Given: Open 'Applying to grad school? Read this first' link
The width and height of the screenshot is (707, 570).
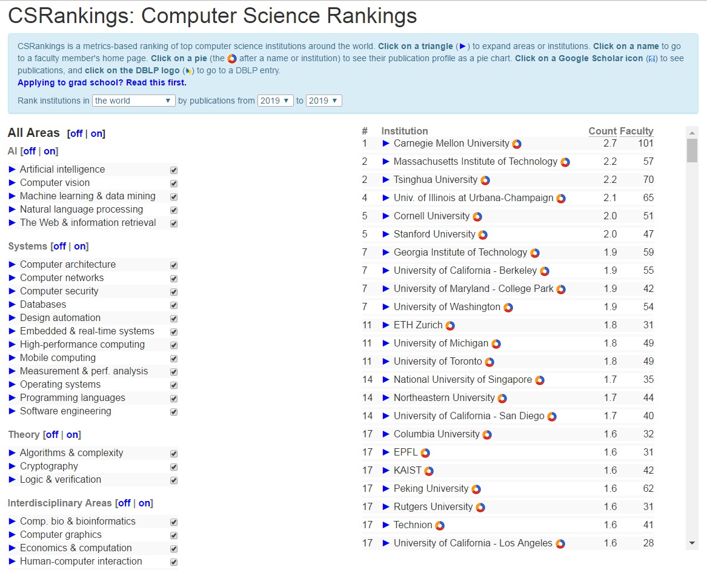Looking at the screenshot, I should click(x=102, y=82).
